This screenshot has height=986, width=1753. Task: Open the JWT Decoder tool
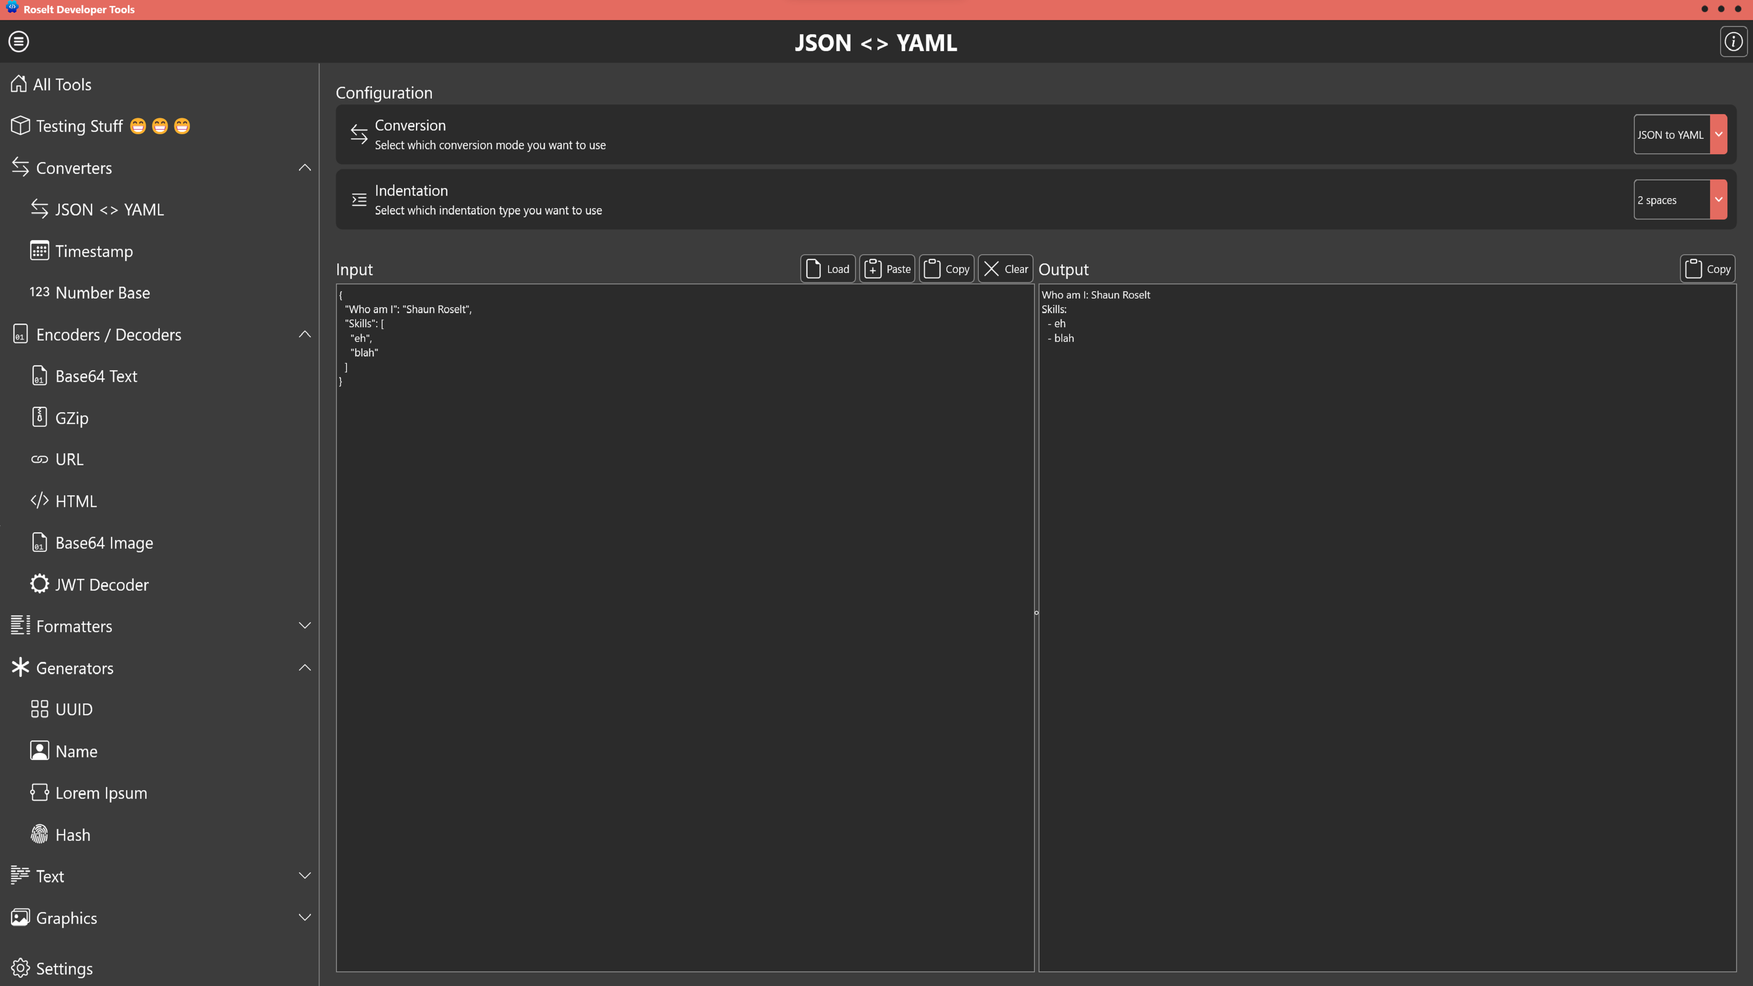point(101,584)
